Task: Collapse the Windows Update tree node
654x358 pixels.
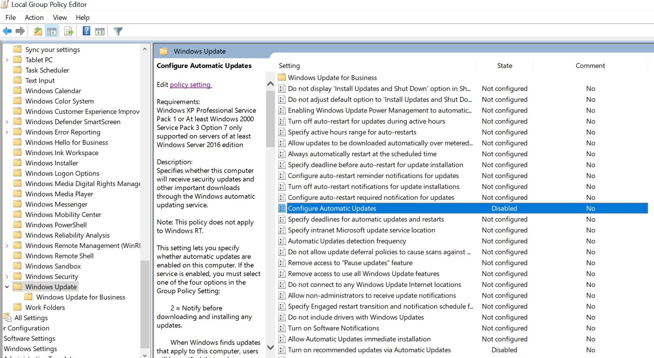Action: [x=7, y=287]
